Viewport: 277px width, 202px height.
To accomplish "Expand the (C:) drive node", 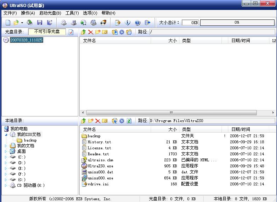I will pos(6,157).
